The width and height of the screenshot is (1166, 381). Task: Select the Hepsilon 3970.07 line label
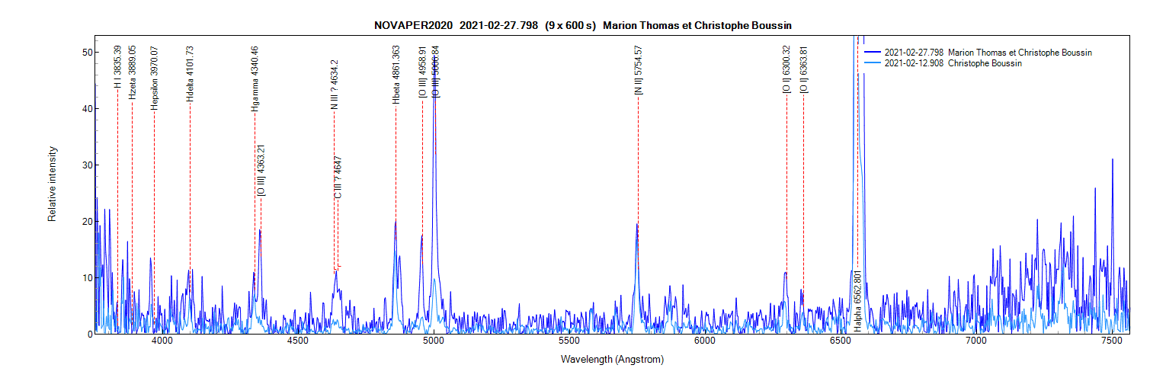[154, 78]
